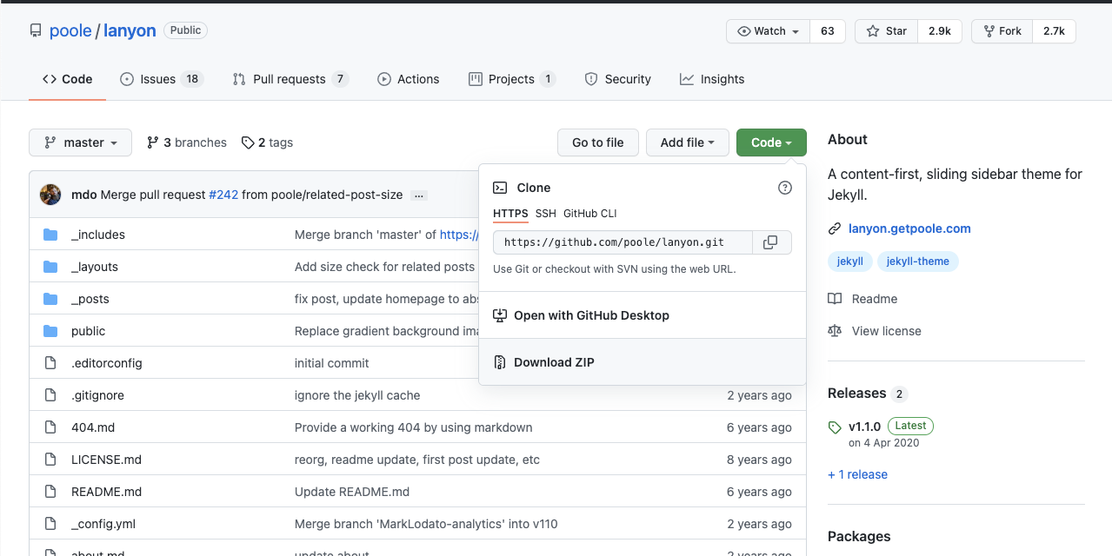Click the 63 watchers count
This screenshot has width=1112, height=556.
click(x=828, y=31)
